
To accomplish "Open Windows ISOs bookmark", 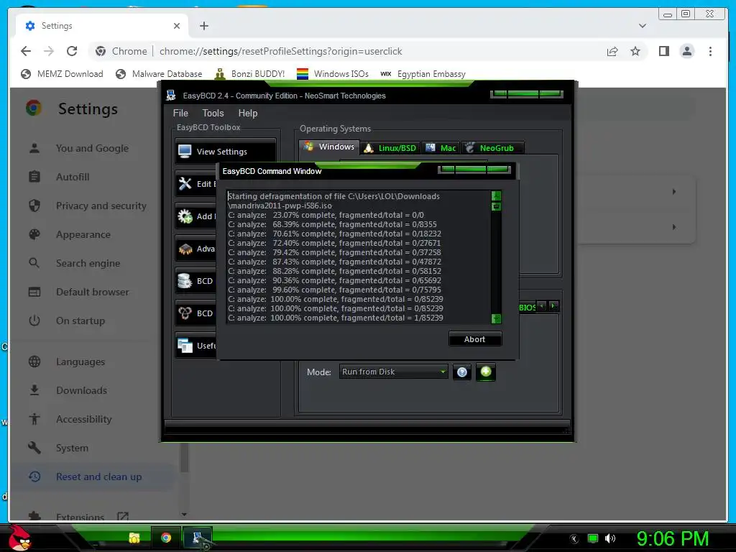I will 333,74.
